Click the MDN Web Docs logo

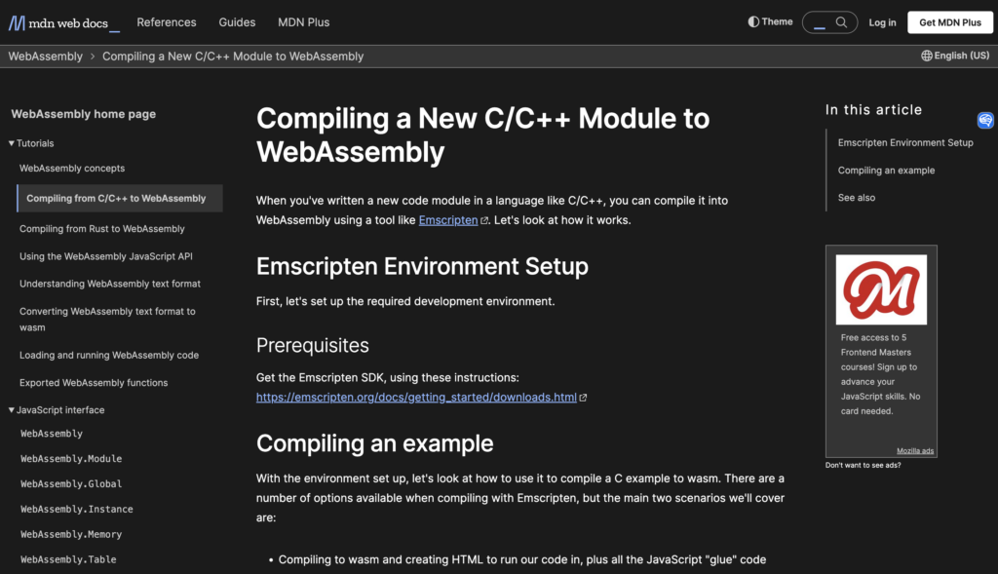[x=64, y=22]
